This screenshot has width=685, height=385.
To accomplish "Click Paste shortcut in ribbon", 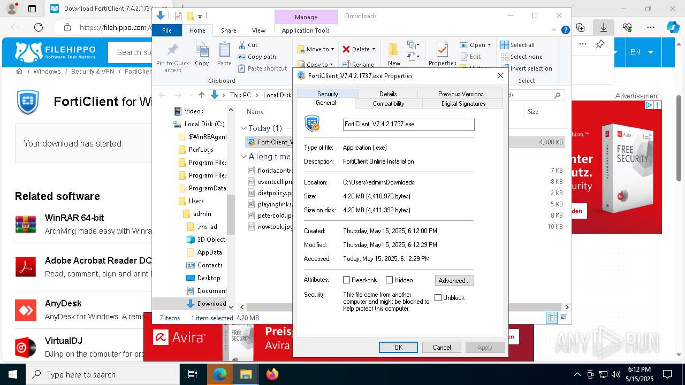I will coord(262,68).
